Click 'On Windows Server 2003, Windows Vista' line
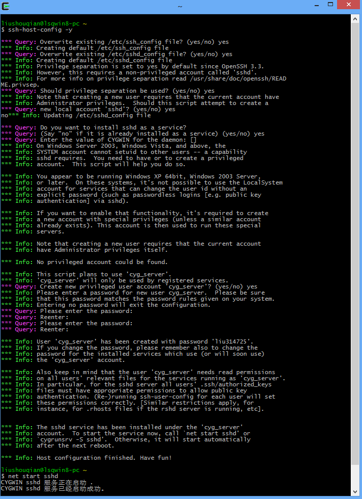Viewport: 362px width, 499px height. click(x=114, y=146)
